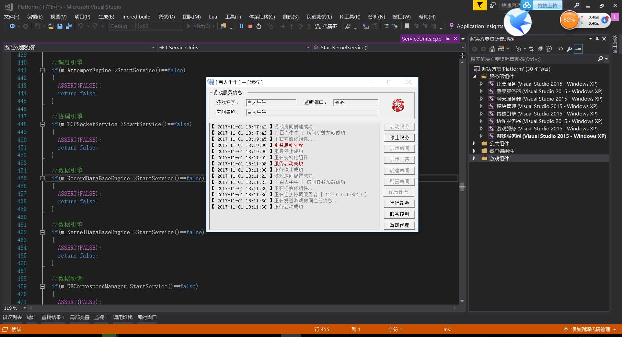
Task: Open the 游戏服务器 project scope dropdown
Action: [80, 47]
